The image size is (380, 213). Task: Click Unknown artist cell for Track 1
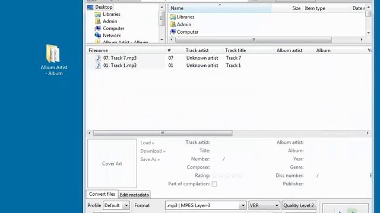pyautogui.click(x=202, y=66)
